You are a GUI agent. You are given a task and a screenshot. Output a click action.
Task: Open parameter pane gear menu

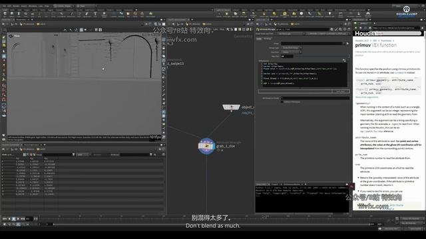click(x=331, y=29)
